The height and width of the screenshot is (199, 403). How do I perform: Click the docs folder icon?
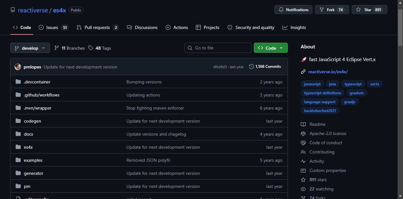(18, 134)
